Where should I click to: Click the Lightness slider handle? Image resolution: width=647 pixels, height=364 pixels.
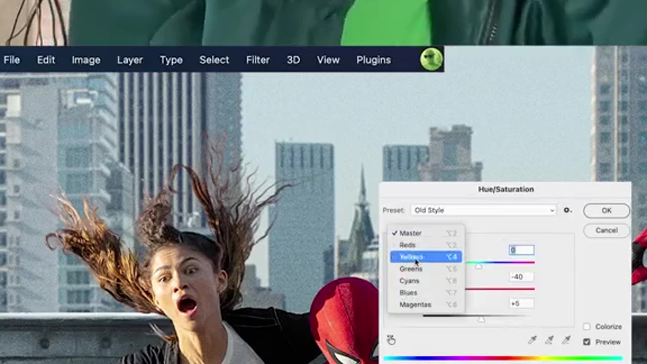point(481,320)
